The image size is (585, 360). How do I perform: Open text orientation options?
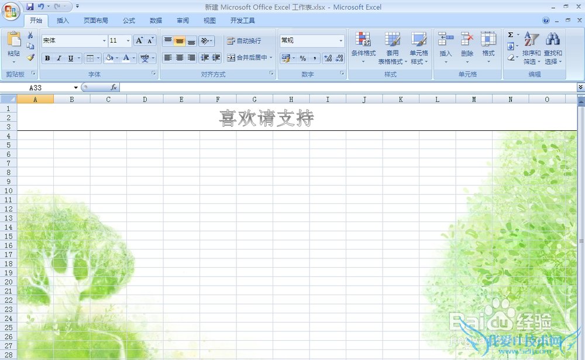point(207,41)
